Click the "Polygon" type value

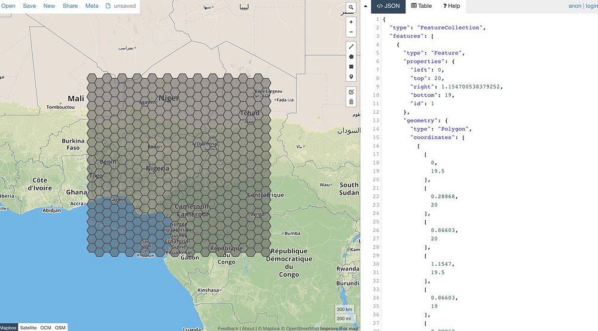454,129
